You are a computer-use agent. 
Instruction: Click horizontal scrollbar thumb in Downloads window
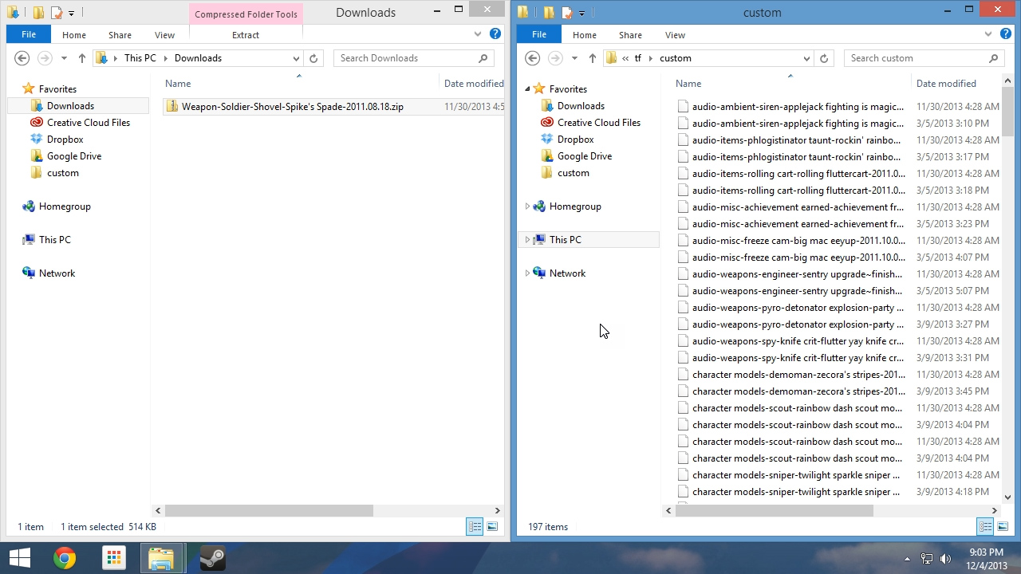269,510
